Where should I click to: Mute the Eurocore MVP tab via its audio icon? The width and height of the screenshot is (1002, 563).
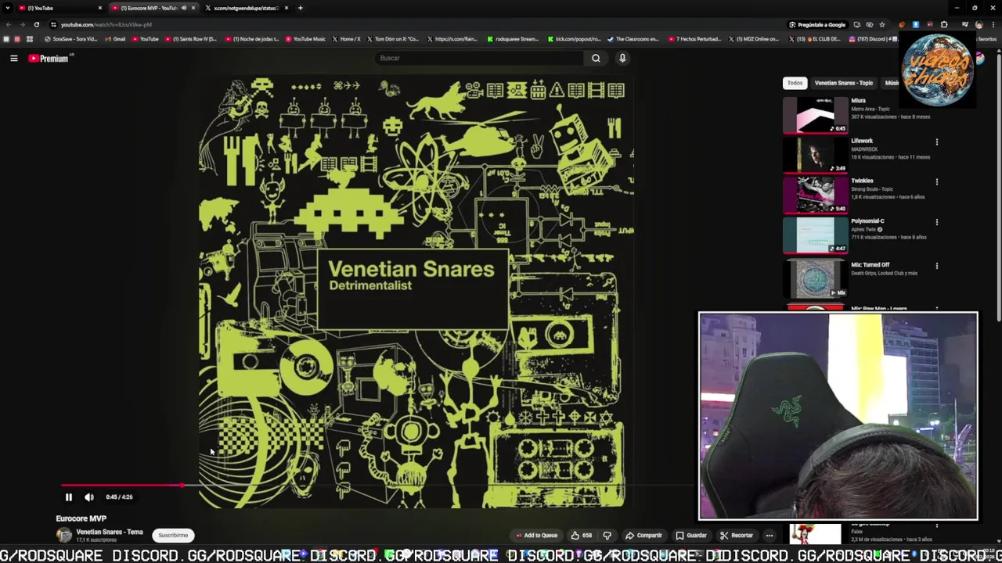184,8
